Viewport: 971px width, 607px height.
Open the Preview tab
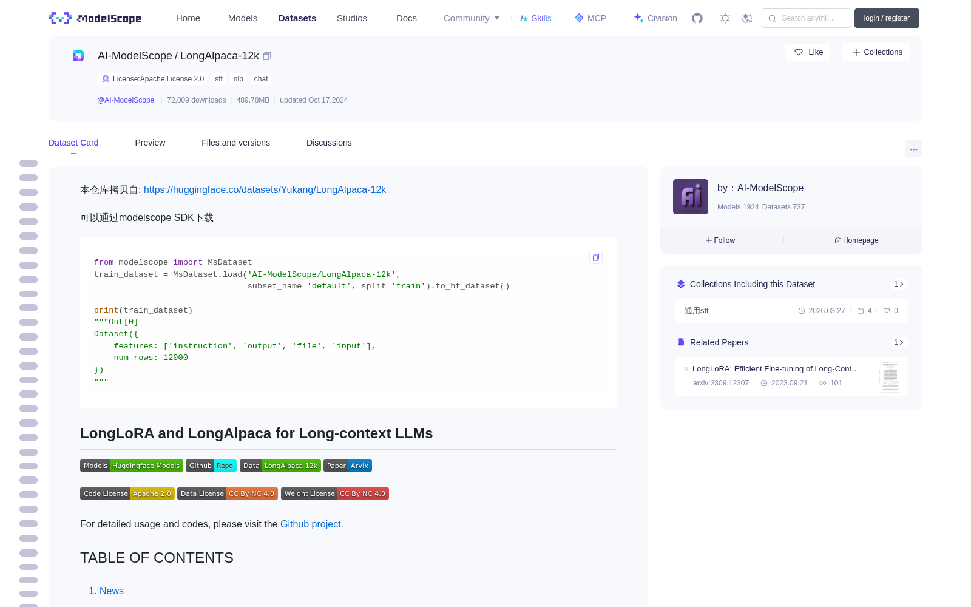(x=150, y=143)
